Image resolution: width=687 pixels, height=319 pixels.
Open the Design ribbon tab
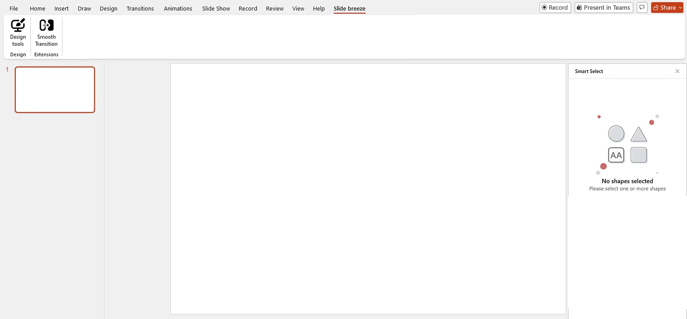[x=108, y=9]
